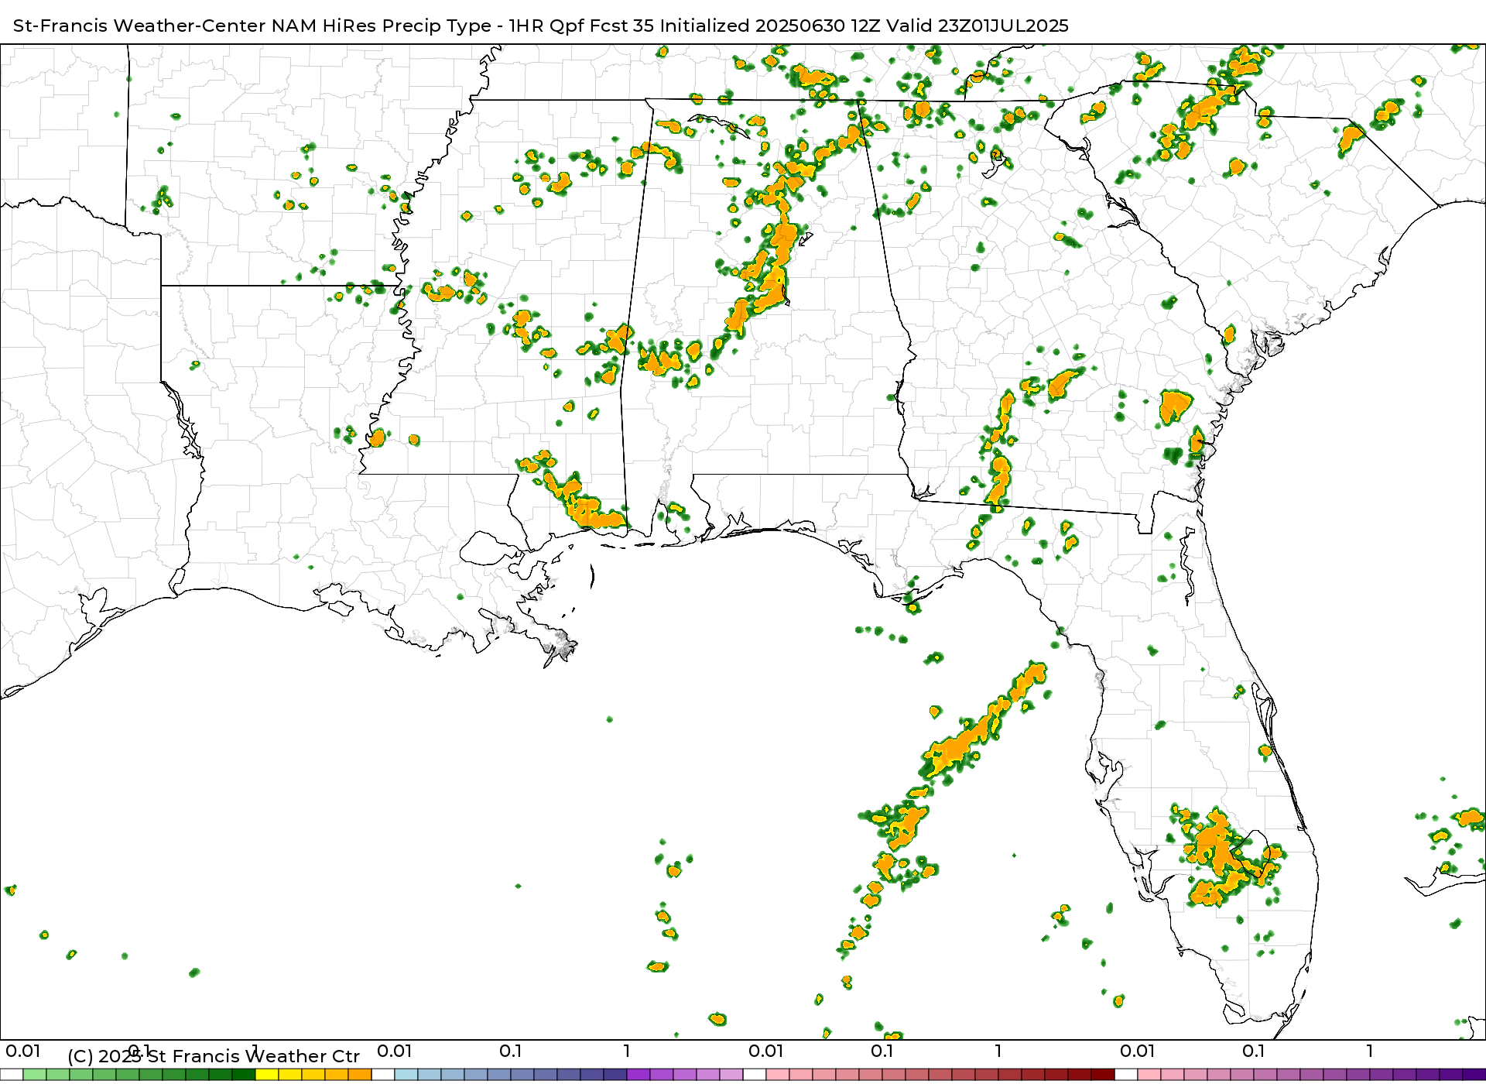Screen dimensions: 1486x1084
Task: Select the darkest maroon legend swatch
Action: [x=1103, y=1075]
